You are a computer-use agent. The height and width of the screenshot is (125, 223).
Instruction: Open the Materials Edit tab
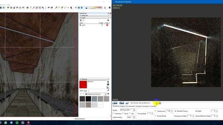(86, 91)
